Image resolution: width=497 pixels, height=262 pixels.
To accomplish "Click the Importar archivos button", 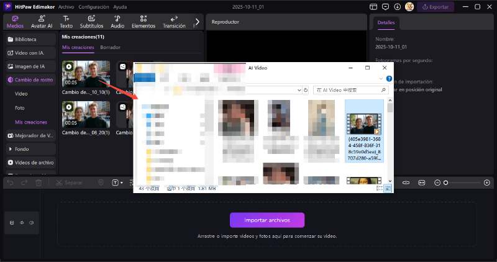I will click(x=267, y=220).
